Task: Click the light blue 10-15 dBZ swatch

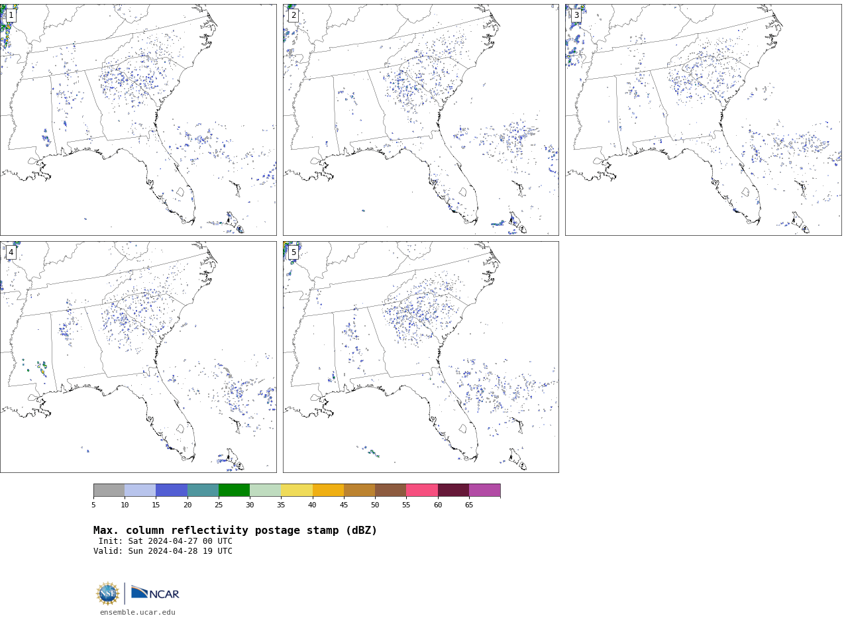Action: 140,490
